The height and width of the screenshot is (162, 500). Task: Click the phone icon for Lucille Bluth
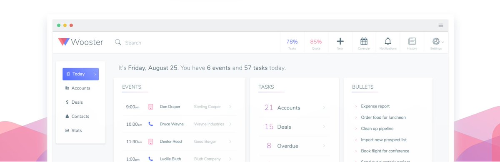[151, 159]
